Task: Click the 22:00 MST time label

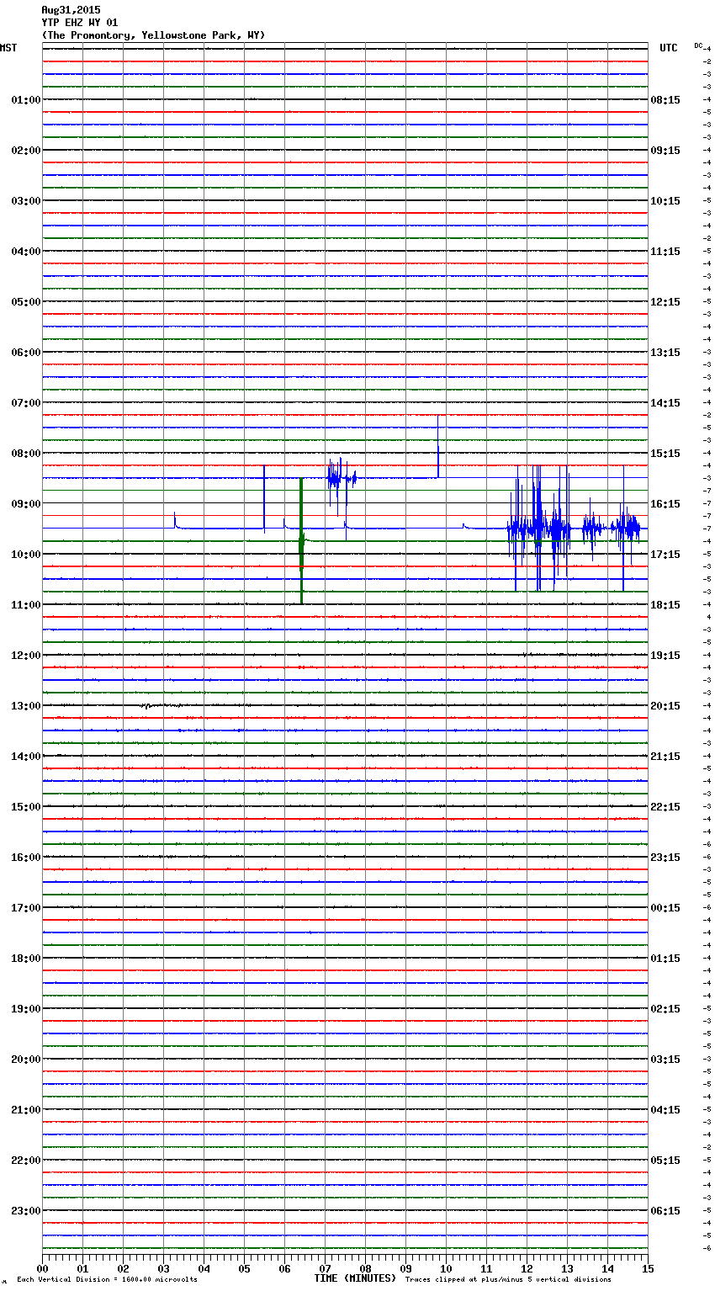Action: tap(26, 1161)
